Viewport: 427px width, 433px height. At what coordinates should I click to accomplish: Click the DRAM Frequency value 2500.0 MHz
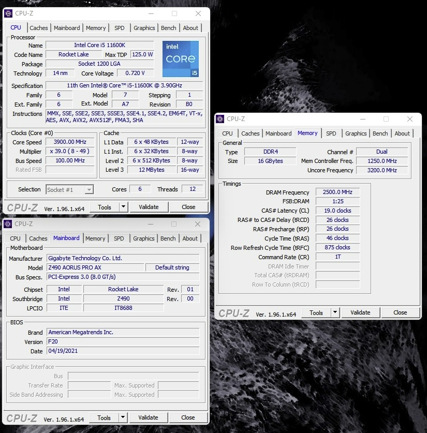point(337,192)
